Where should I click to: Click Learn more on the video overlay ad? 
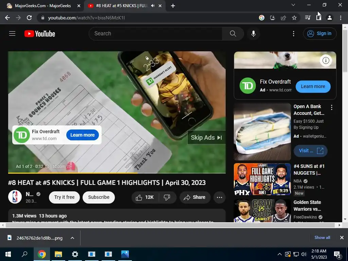(83, 135)
